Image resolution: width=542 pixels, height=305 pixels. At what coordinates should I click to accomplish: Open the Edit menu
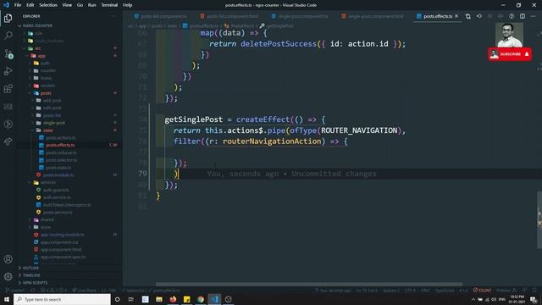[30, 5]
